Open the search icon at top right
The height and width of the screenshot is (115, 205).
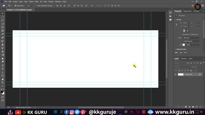click(193, 6)
